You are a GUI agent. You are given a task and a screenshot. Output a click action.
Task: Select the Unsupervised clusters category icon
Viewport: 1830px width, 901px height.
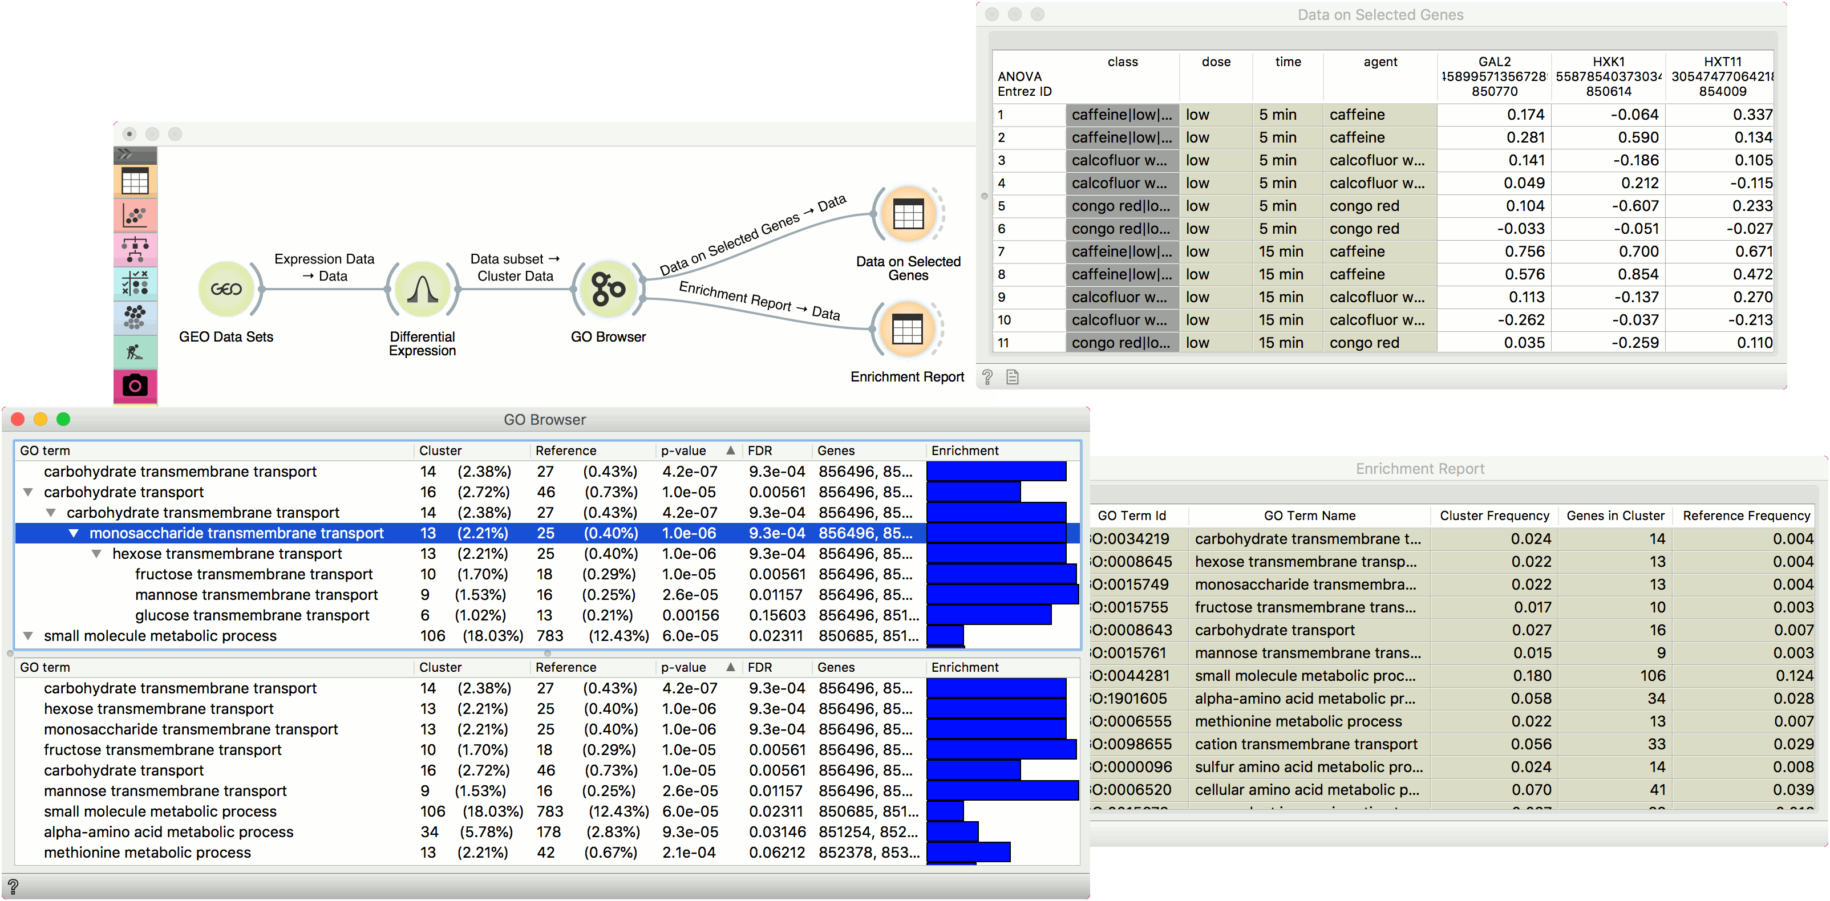pos(135,318)
